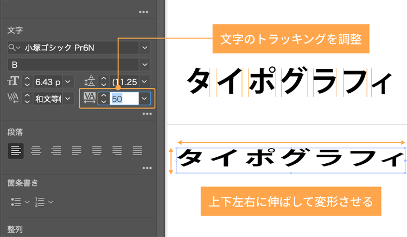
Task: Click the 整列 section heading
Action: click(15, 229)
